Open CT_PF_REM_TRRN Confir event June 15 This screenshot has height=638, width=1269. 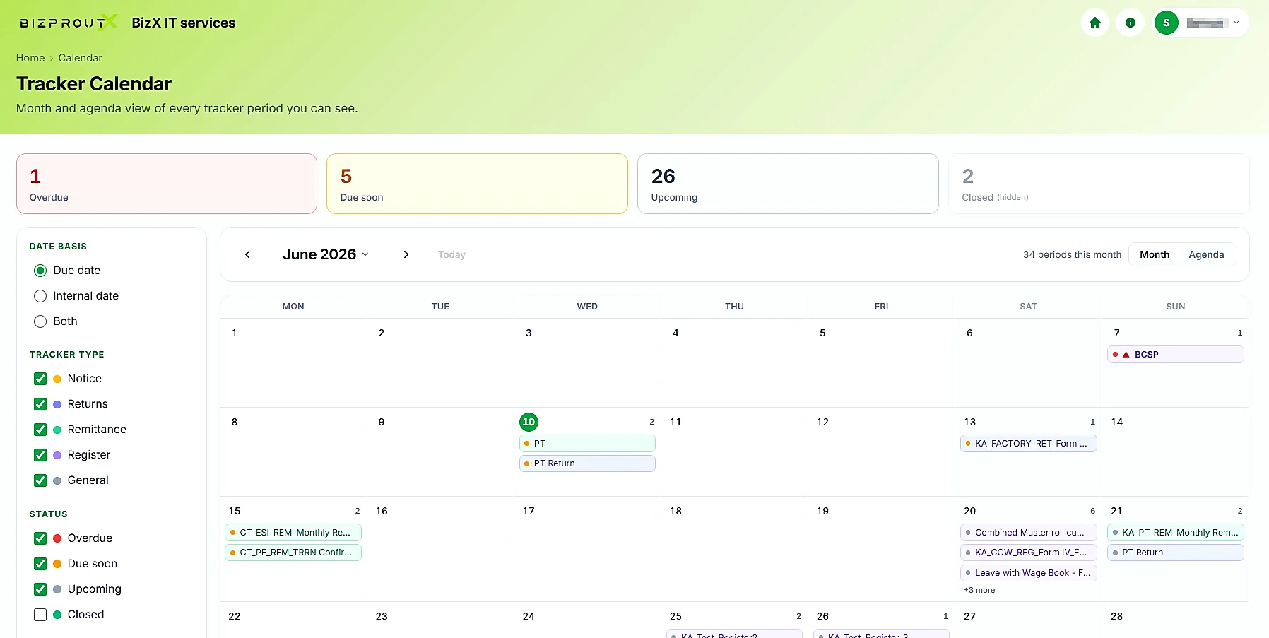click(x=293, y=553)
